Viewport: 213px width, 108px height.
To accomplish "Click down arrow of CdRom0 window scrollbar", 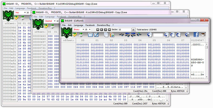I will point(207,77).
